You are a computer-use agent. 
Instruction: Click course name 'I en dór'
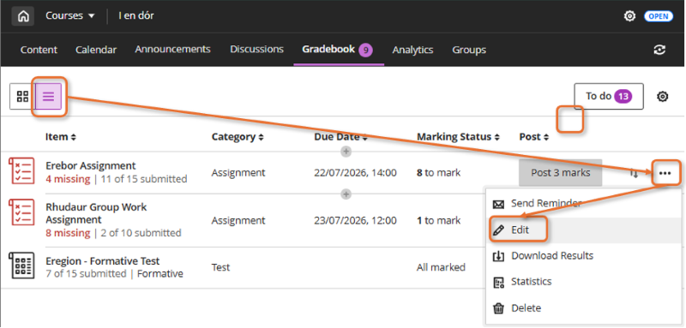pos(136,15)
